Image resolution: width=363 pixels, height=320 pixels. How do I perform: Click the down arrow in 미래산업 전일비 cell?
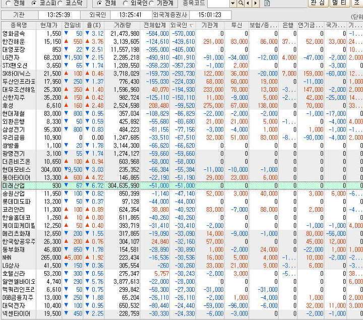click(66, 185)
